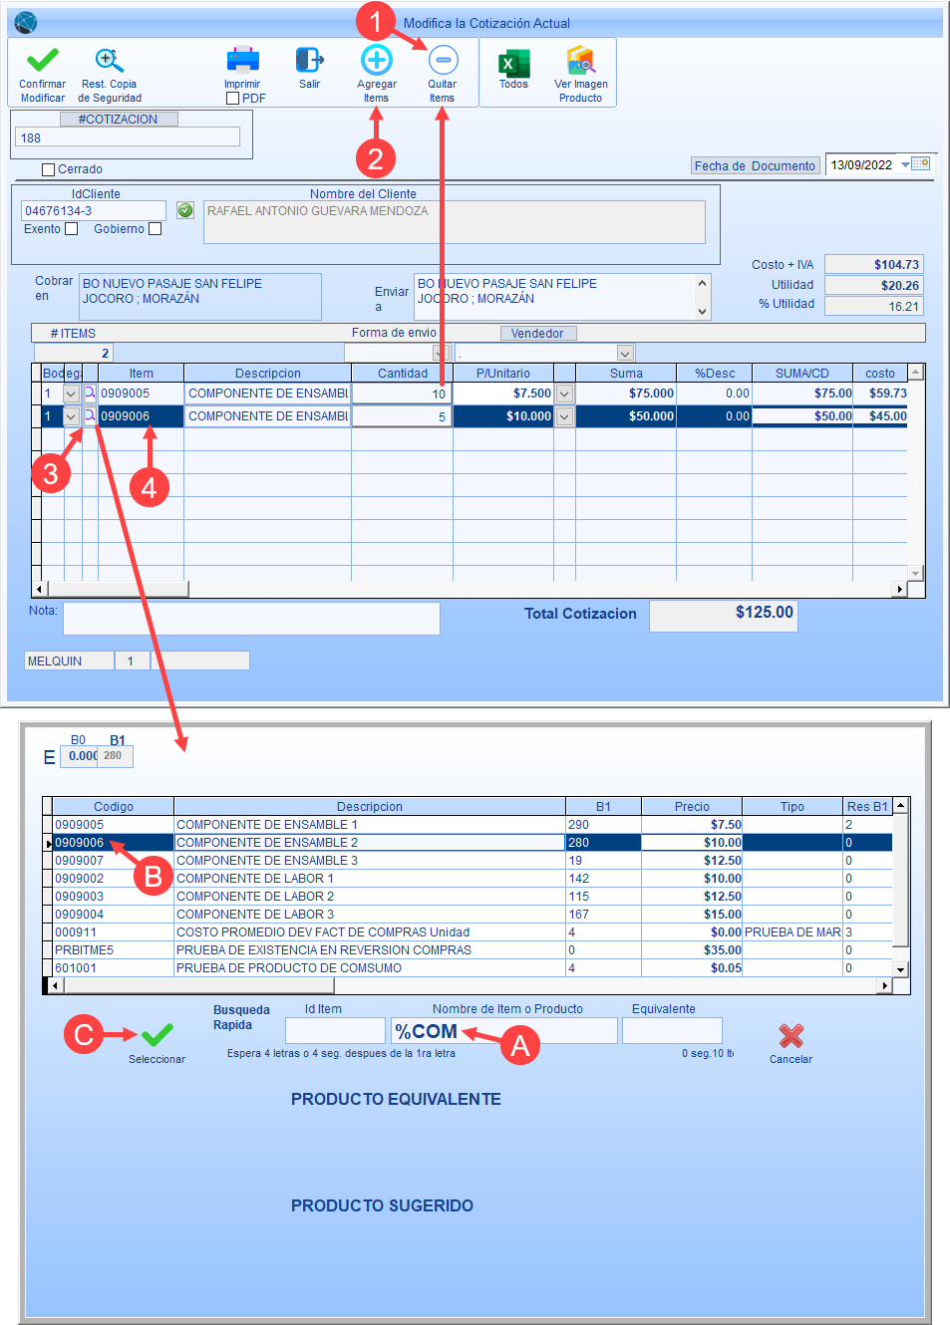Click the Nombre de Item o Producto field
The width and height of the screenshot is (950, 1325).
point(504,1030)
